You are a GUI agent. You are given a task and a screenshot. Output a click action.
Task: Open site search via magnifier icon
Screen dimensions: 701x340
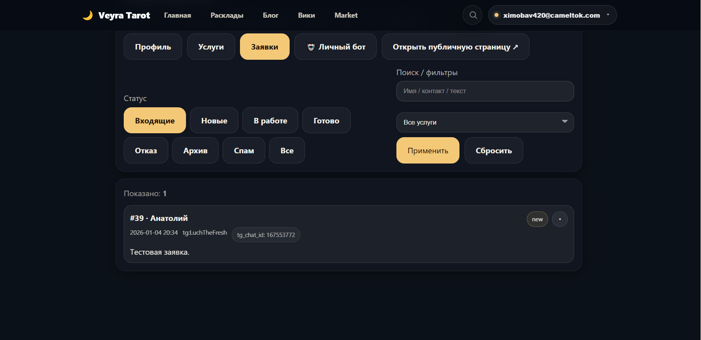click(x=472, y=15)
